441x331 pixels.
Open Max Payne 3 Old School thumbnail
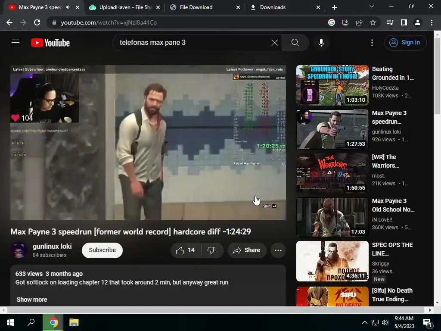pyautogui.click(x=332, y=217)
